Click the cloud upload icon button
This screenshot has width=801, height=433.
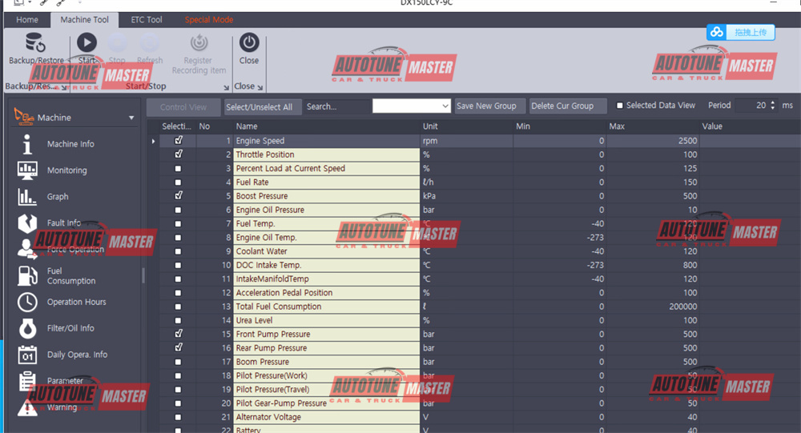tap(717, 32)
